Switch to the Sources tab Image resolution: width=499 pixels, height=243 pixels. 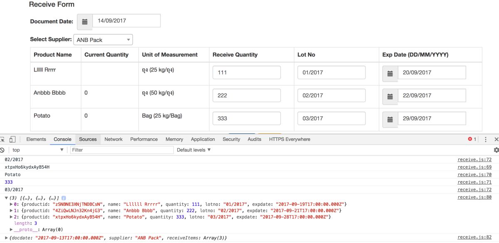(x=88, y=139)
